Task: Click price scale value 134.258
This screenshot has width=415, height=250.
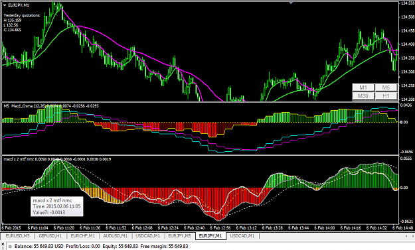Action: coord(408,86)
